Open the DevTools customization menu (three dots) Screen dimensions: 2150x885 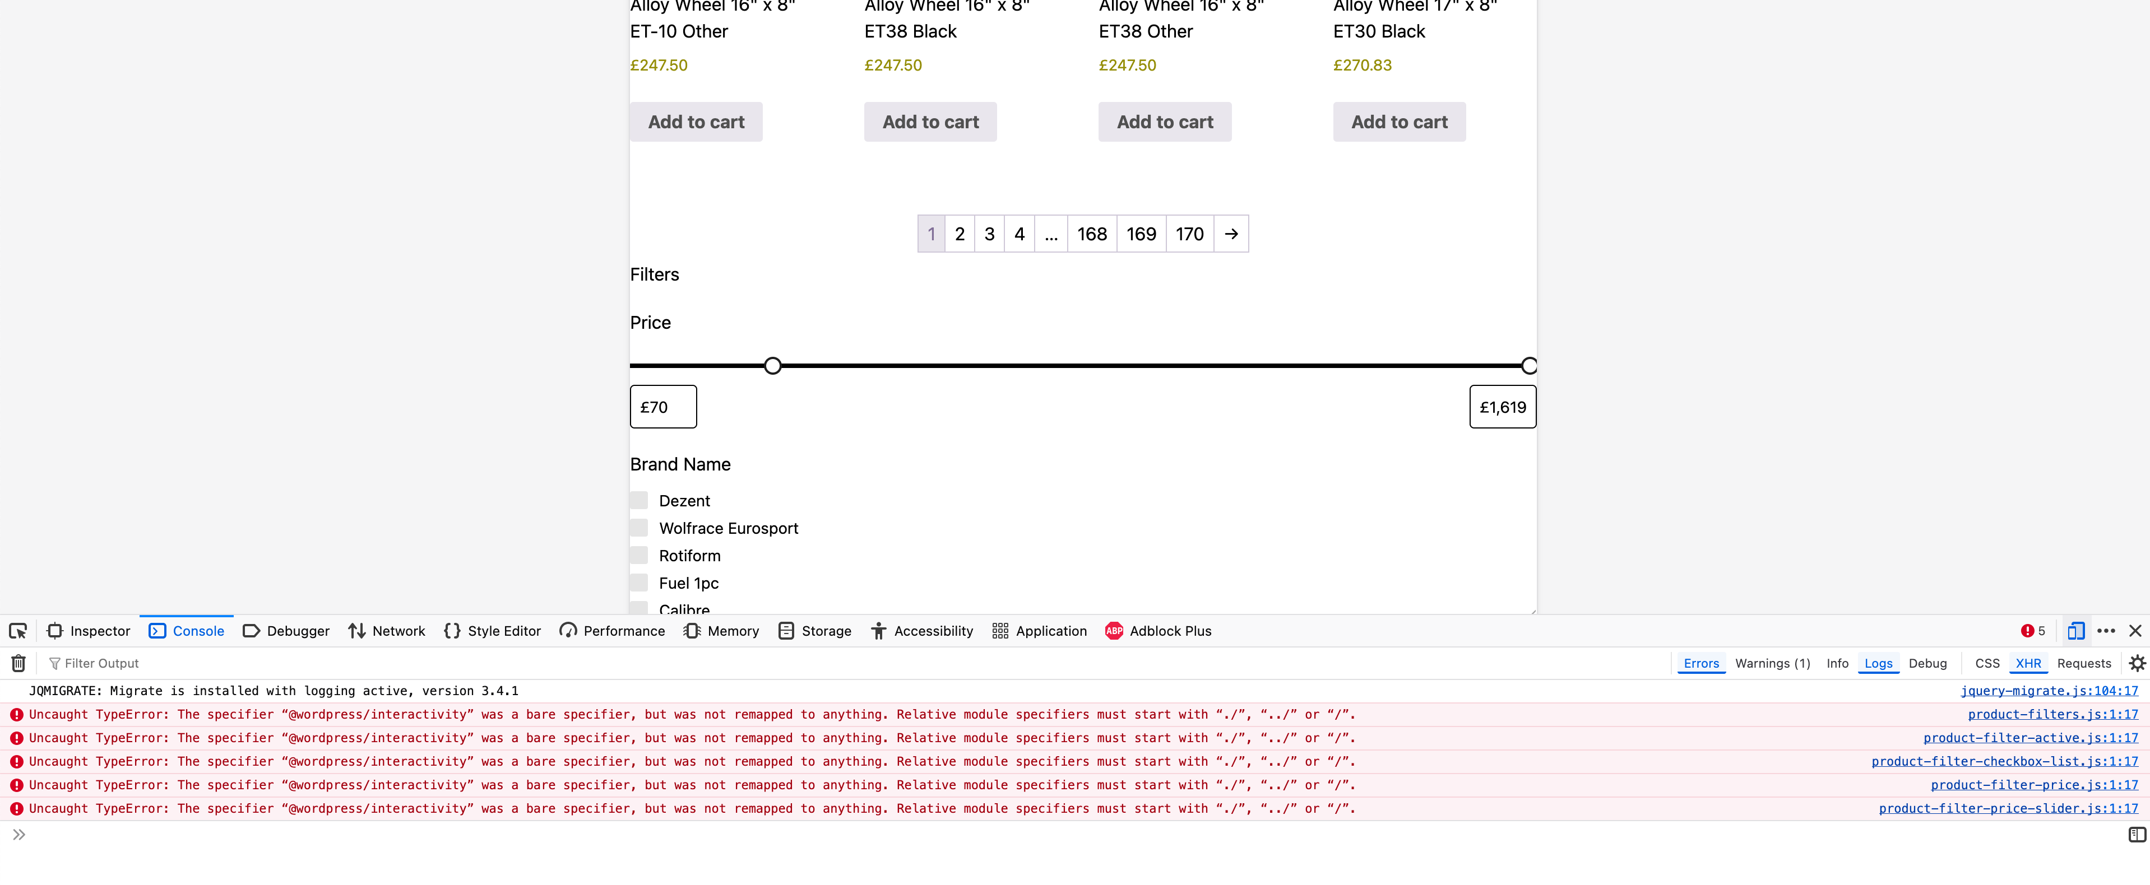click(x=2107, y=631)
